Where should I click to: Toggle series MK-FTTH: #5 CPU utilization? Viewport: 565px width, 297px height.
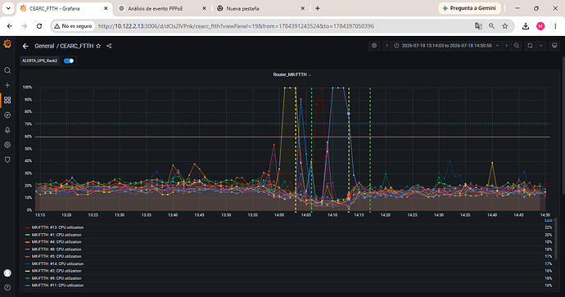(56, 256)
